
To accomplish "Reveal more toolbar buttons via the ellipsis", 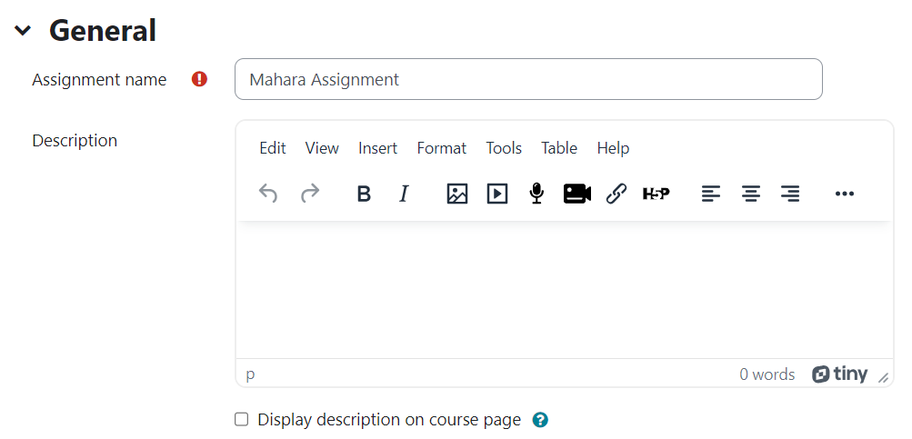I will [844, 194].
